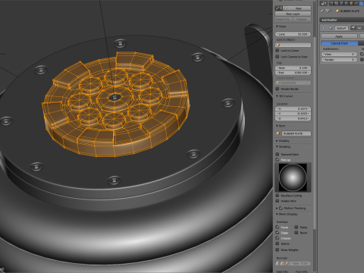
Task: Expand the Motion Tracking panel
Action: pyautogui.click(x=277, y=208)
